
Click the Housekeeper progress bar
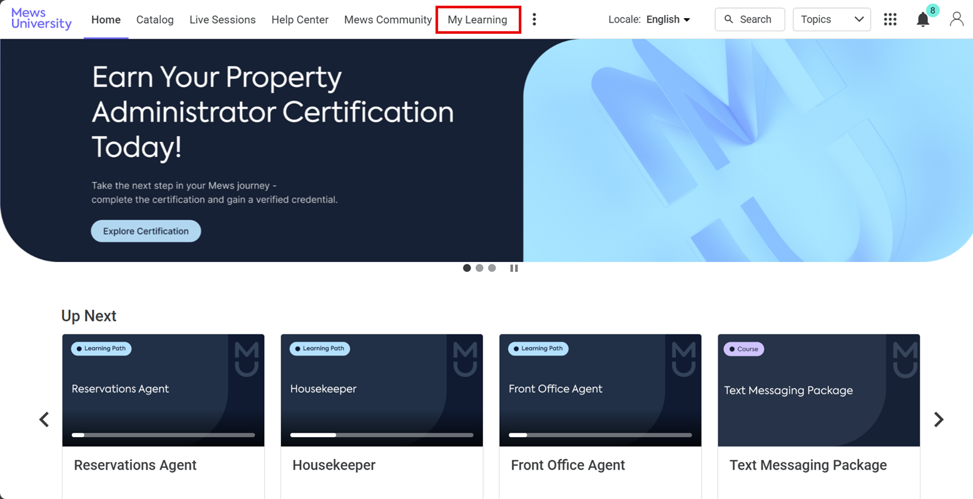click(x=382, y=435)
